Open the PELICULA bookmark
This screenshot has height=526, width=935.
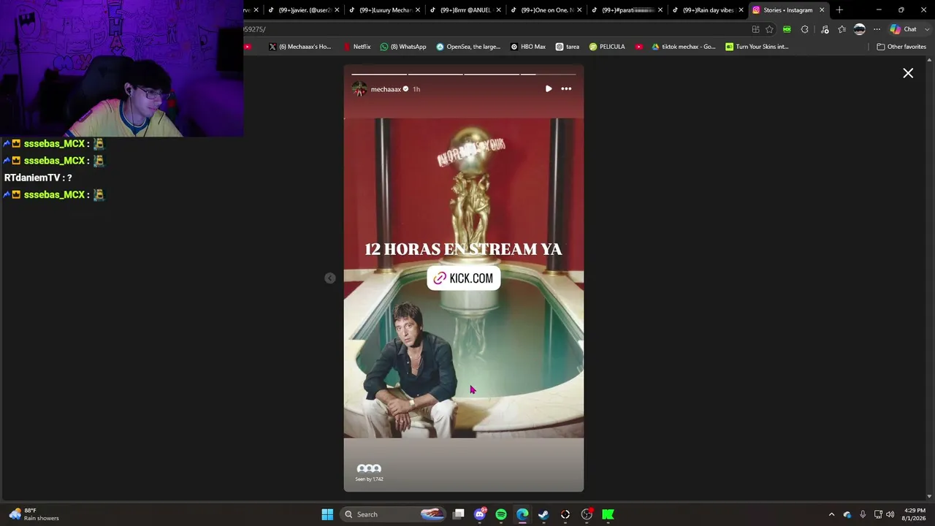click(607, 47)
